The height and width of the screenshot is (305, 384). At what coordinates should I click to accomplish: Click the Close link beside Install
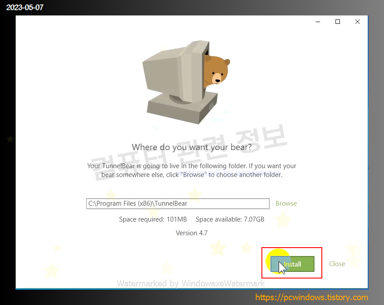click(x=337, y=264)
